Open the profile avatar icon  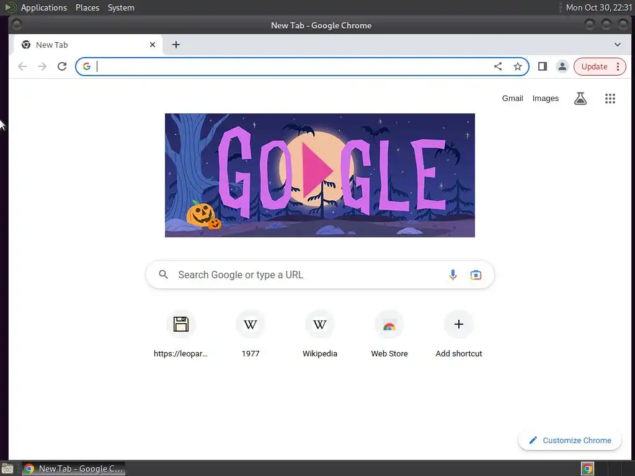[x=562, y=66]
